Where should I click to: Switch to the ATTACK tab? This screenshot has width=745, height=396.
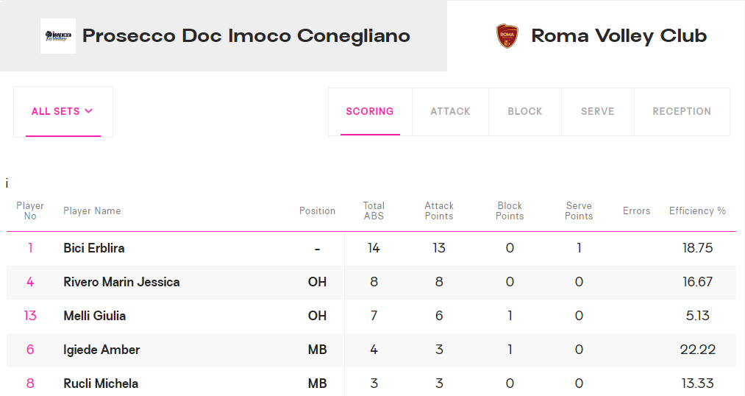450,112
